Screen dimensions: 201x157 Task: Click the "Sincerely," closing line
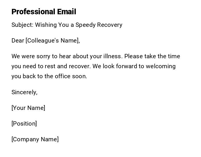pos(24,92)
